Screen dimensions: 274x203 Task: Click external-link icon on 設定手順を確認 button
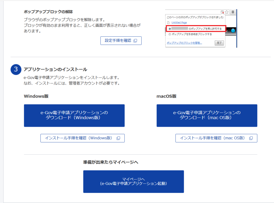pos(135,41)
